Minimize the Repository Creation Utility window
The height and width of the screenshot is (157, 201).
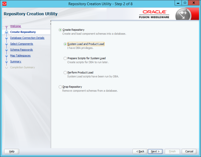coord(178,3)
